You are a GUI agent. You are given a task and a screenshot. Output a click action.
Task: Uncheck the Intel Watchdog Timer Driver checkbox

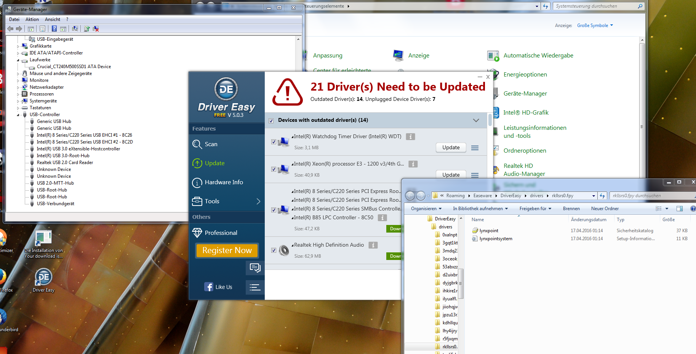coord(274,142)
